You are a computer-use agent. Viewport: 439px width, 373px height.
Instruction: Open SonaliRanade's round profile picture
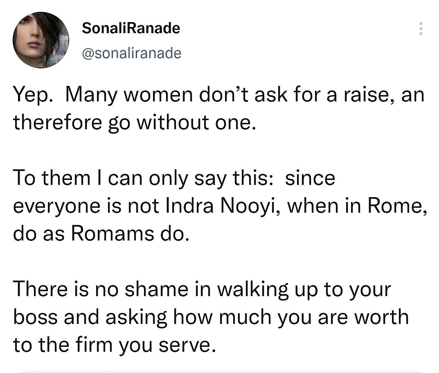[41, 40]
